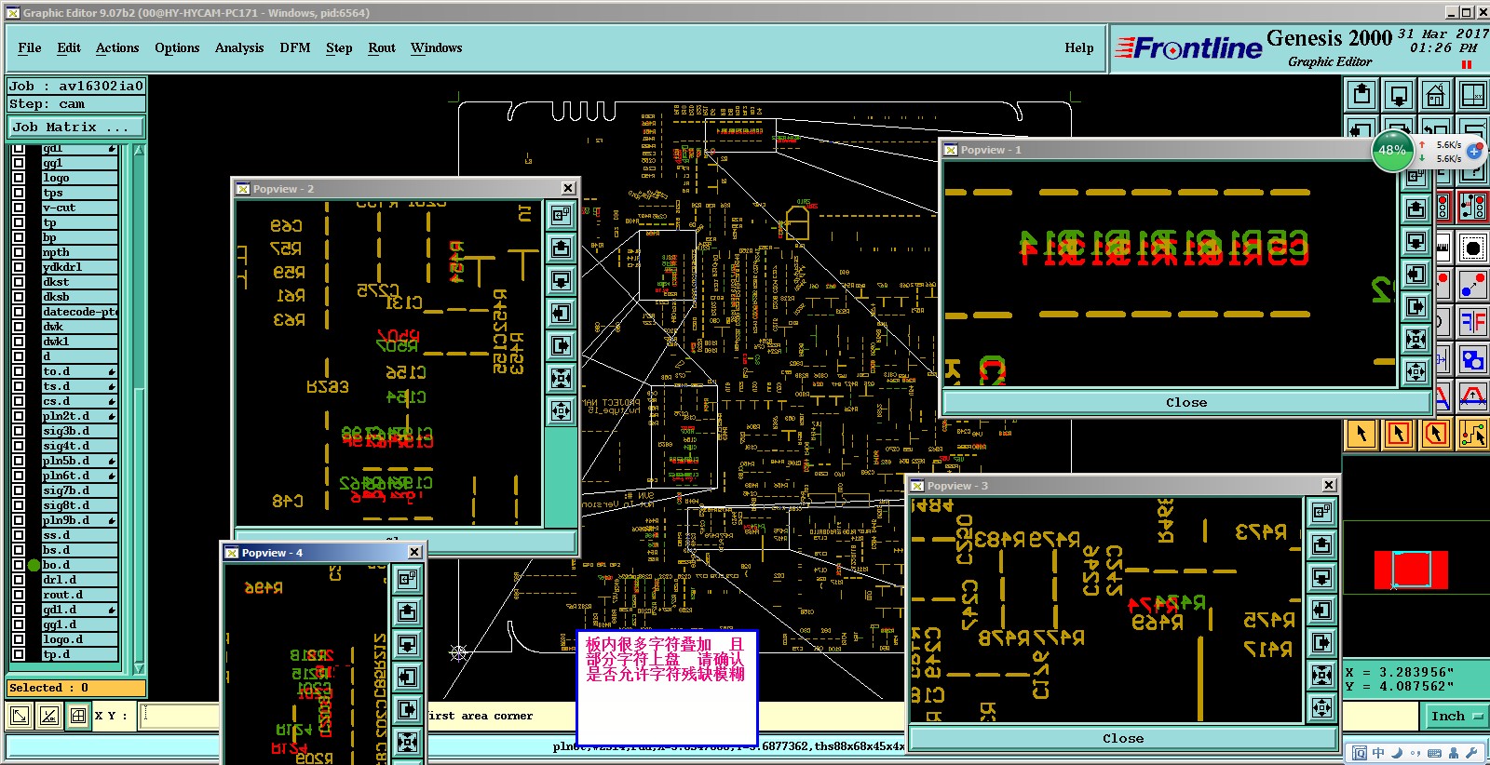Click the pan down icon in the main toolbar

click(x=1399, y=95)
